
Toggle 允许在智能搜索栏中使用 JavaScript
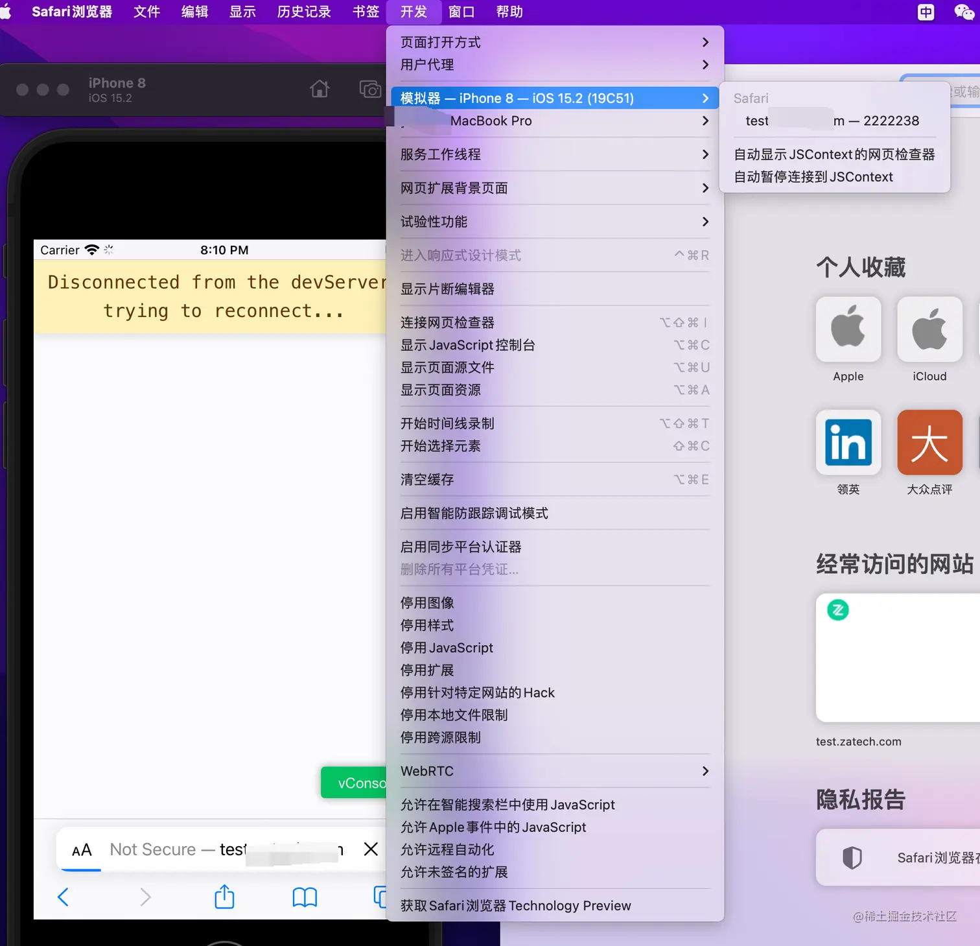pos(555,805)
